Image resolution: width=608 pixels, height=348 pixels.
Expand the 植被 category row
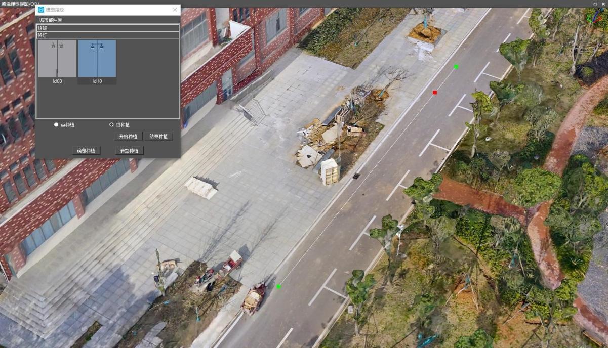[x=107, y=28]
